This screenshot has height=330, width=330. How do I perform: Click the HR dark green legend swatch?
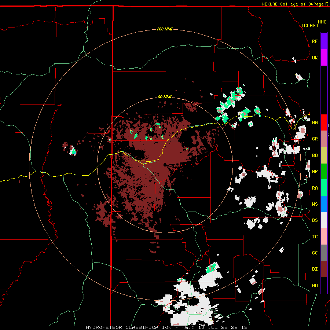click(x=324, y=171)
